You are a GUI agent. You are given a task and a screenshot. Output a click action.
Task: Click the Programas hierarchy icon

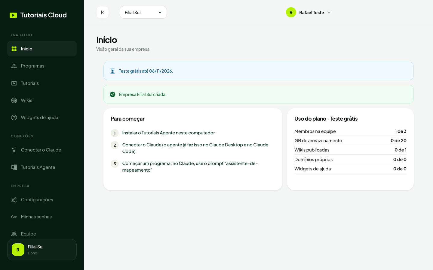pyautogui.click(x=14, y=66)
